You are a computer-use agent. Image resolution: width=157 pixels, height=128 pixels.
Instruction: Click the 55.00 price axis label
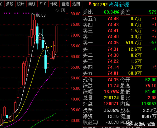(x=75, y=67)
